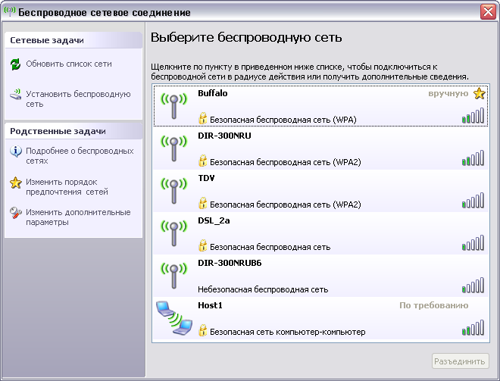Click the padlock icon in TDV row
The height and width of the screenshot is (381, 500).
coord(202,203)
